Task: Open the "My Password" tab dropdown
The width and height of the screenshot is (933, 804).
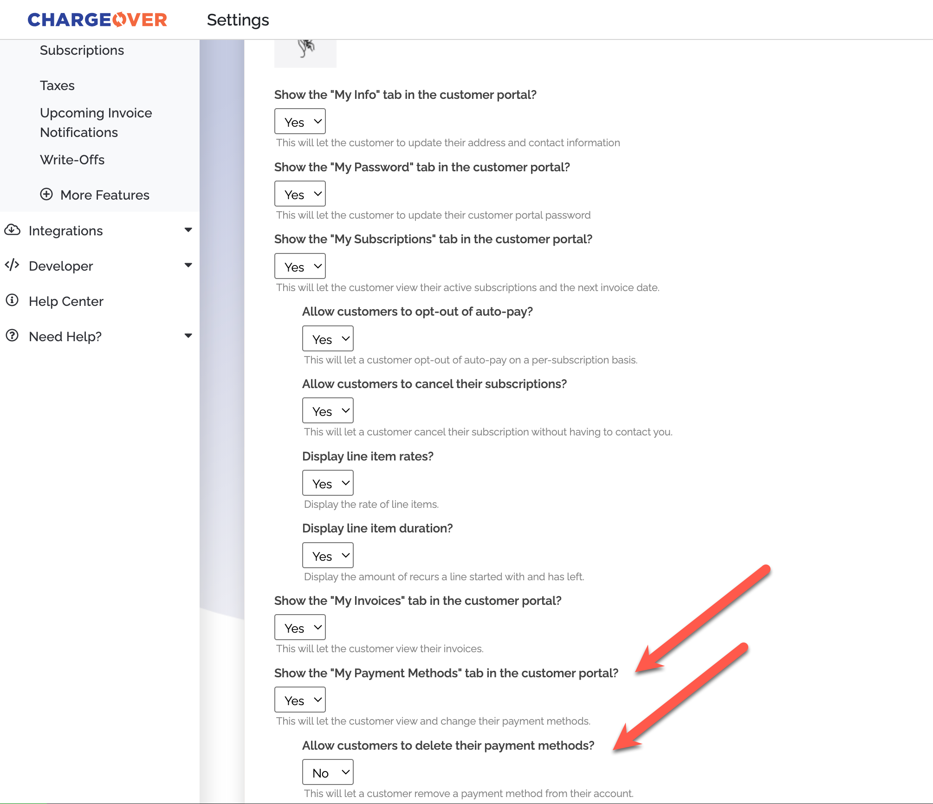Action: click(x=300, y=194)
